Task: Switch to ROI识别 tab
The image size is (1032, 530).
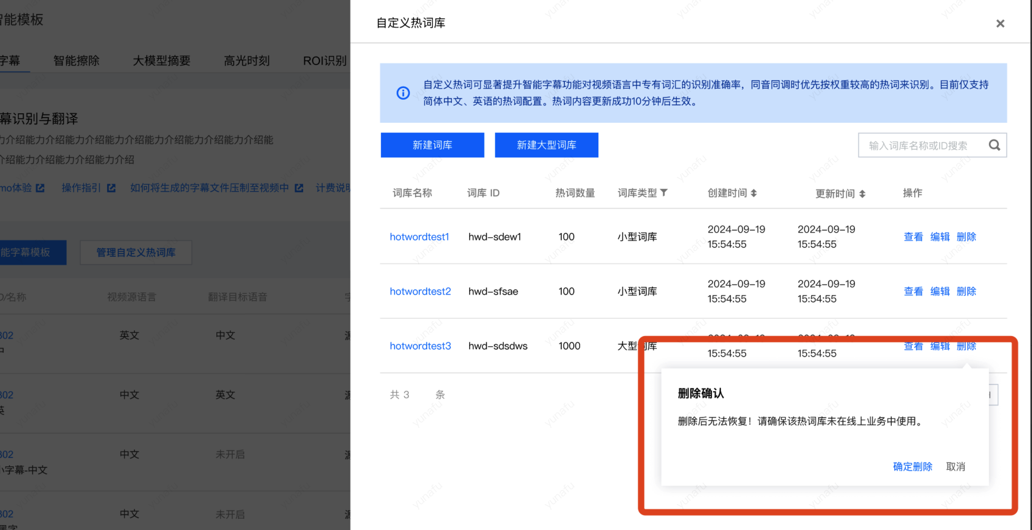Action: pos(324,61)
